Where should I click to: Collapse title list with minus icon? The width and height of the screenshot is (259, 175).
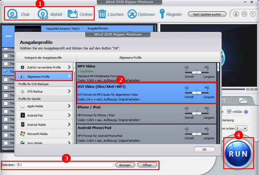coord(8,36)
